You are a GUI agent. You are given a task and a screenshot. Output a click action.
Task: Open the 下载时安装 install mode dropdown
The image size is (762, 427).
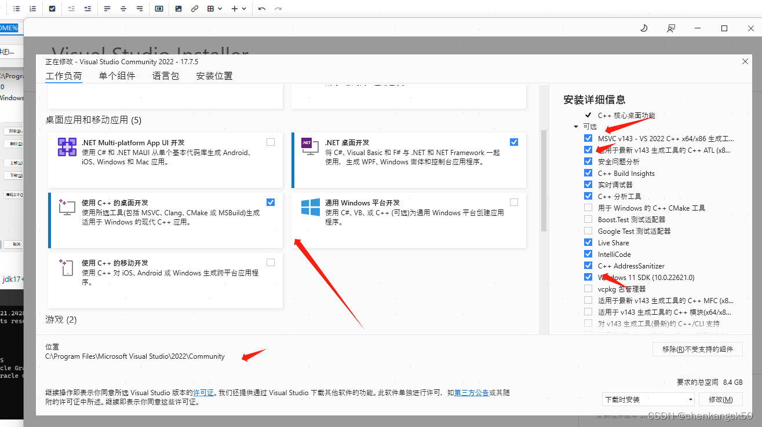[x=648, y=399]
